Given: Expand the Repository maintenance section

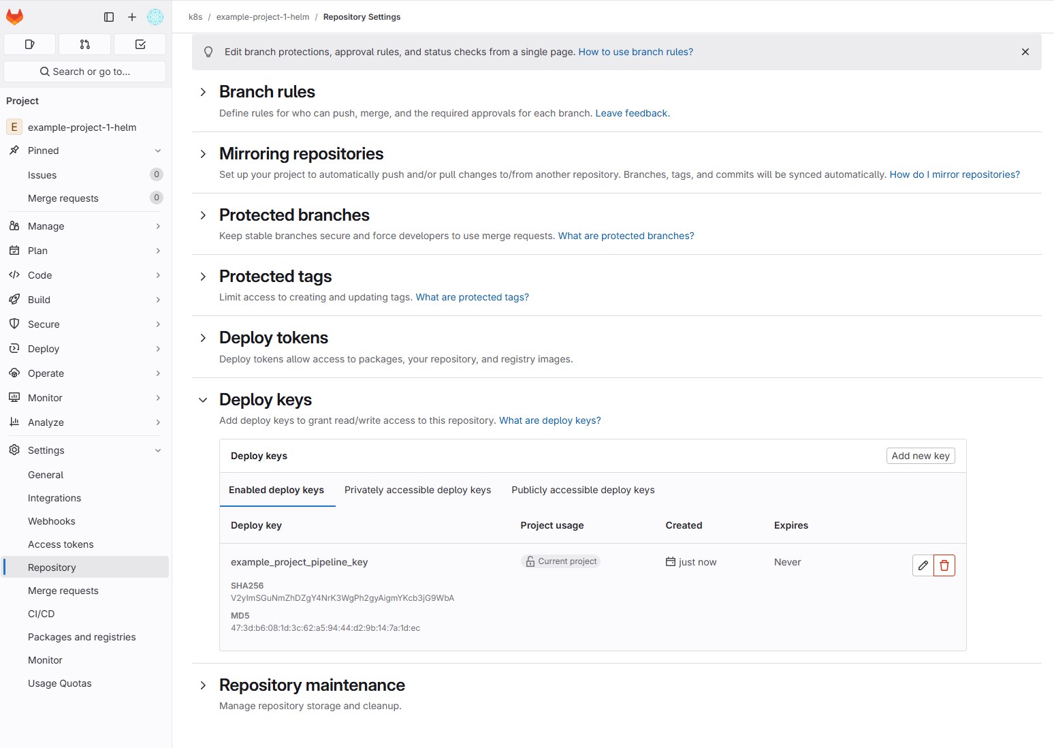Looking at the screenshot, I should 203,685.
